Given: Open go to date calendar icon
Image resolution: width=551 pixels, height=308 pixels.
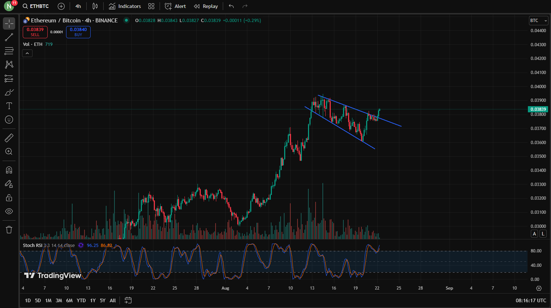Looking at the screenshot, I should tap(128, 300).
